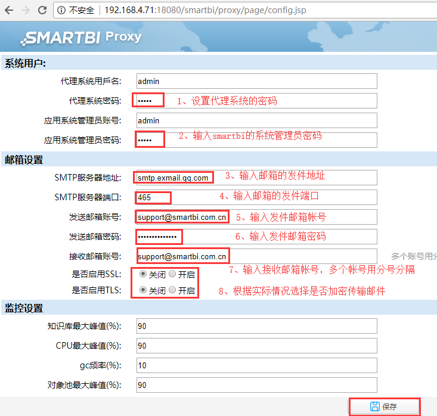The height and width of the screenshot is (416, 437).
Task: Click the SMTP服务器端口 field showing 465
Action: coord(257,197)
